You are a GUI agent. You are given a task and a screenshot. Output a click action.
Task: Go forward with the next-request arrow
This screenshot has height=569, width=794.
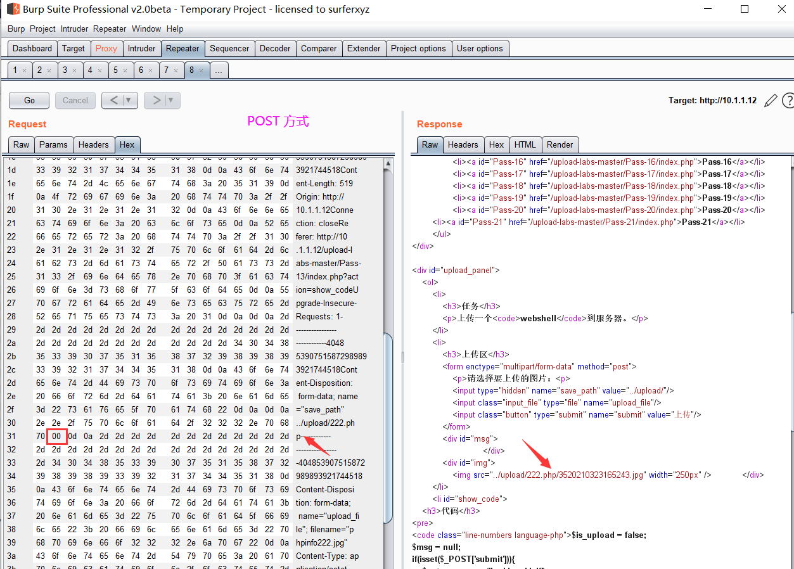tap(156, 100)
